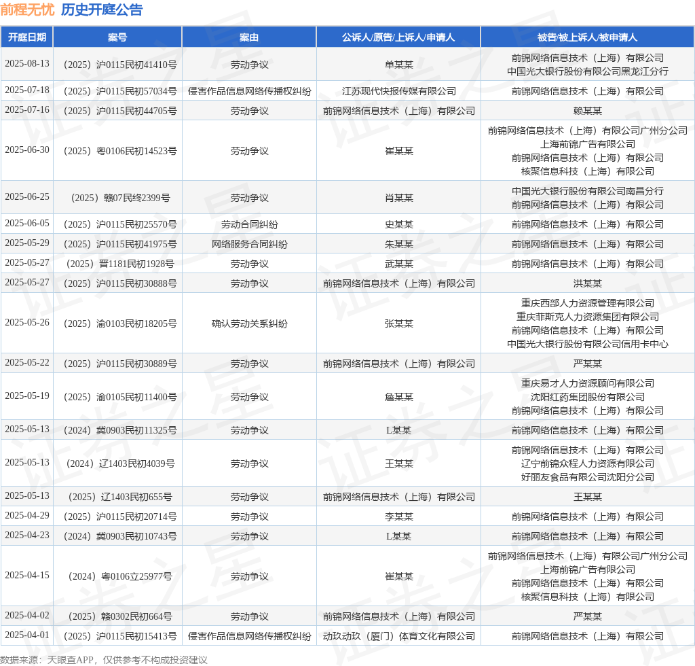695x666 pixels.
Task: Click the date 2025-04-29
Action: pyautogui.click(x=27, y=516)
